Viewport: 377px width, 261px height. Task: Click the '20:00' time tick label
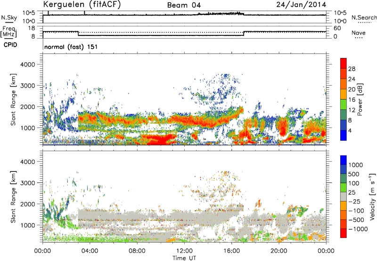[x=279, y=251]
